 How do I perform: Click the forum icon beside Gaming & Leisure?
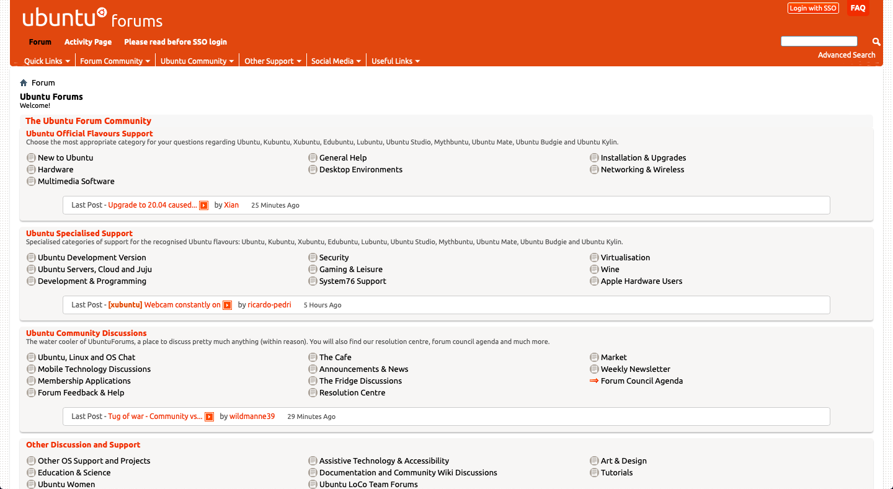[x=313, y=270]
